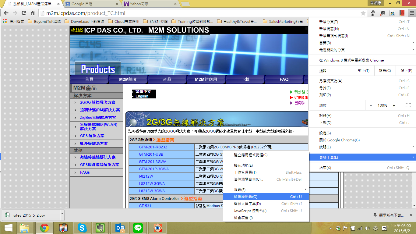Close the downloads bar with X

[x=411, y=215]
